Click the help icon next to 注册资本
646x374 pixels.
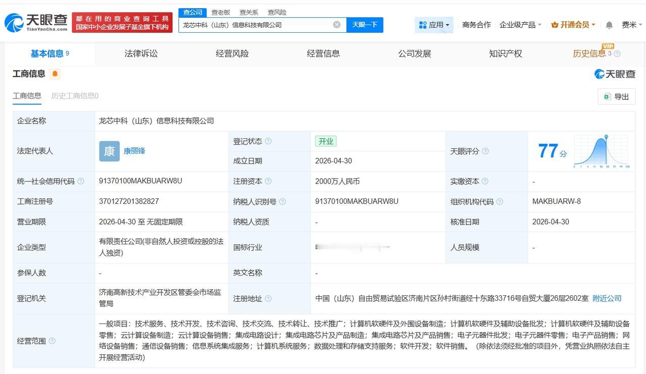point(268,181)
